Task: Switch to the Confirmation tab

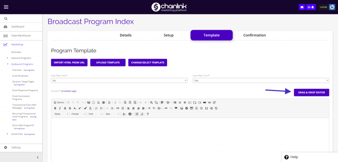Action: pyautogui.click(x=254, y=35)
